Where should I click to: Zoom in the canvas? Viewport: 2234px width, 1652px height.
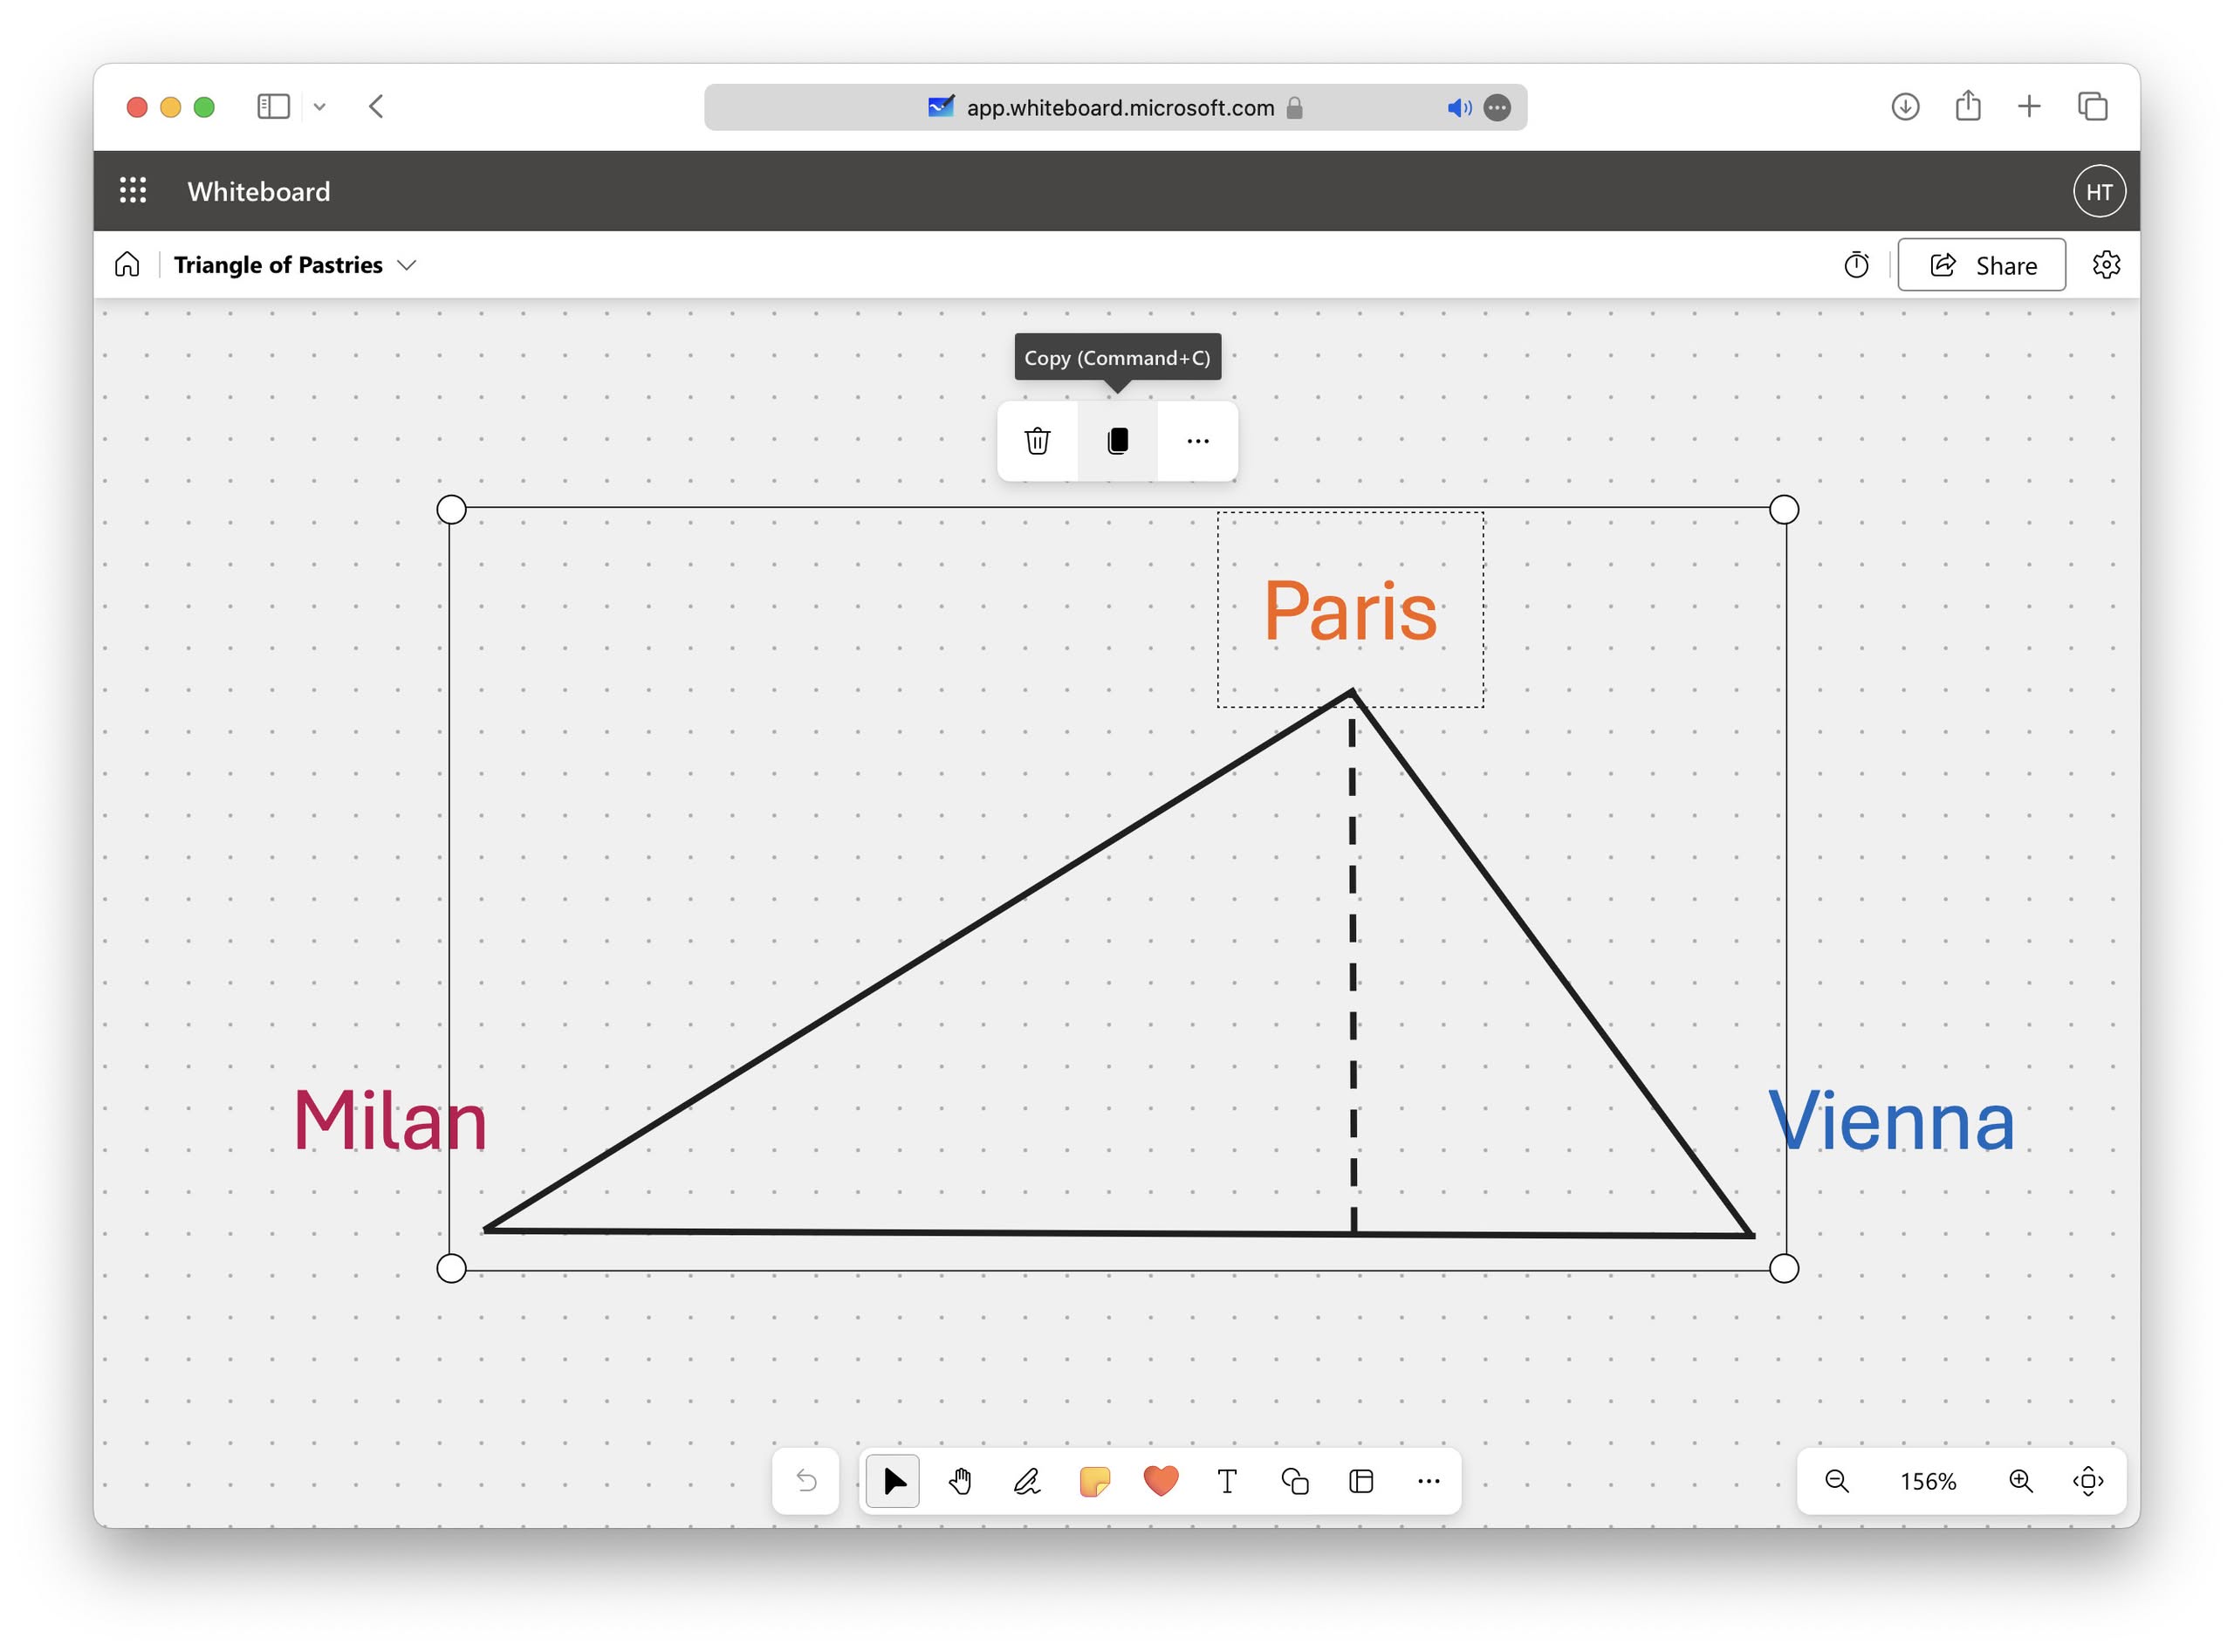point(2020,1481)
